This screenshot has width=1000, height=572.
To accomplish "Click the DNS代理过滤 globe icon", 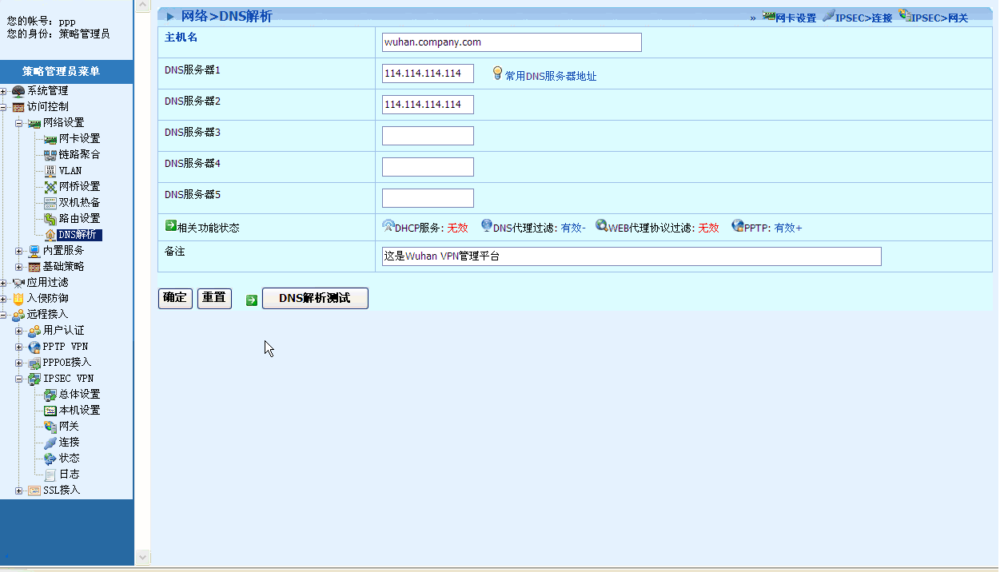I will [x=487, y=226].
